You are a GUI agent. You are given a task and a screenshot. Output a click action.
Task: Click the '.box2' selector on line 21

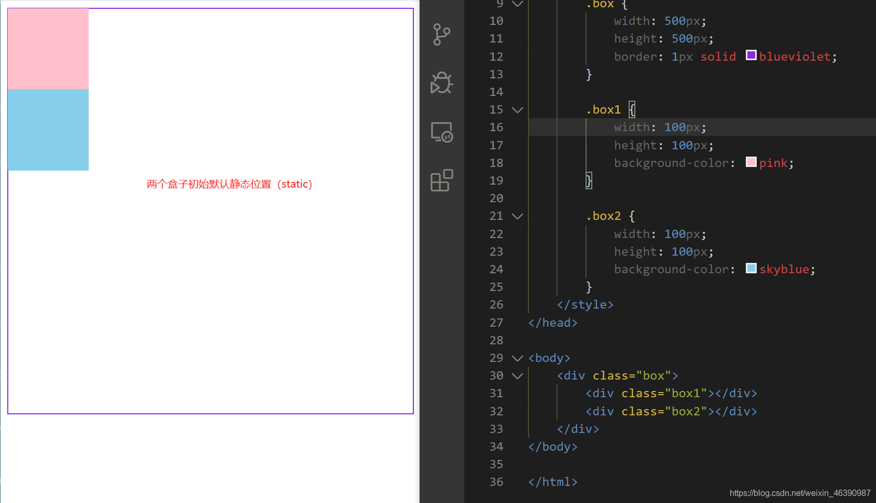coord(603,216)
